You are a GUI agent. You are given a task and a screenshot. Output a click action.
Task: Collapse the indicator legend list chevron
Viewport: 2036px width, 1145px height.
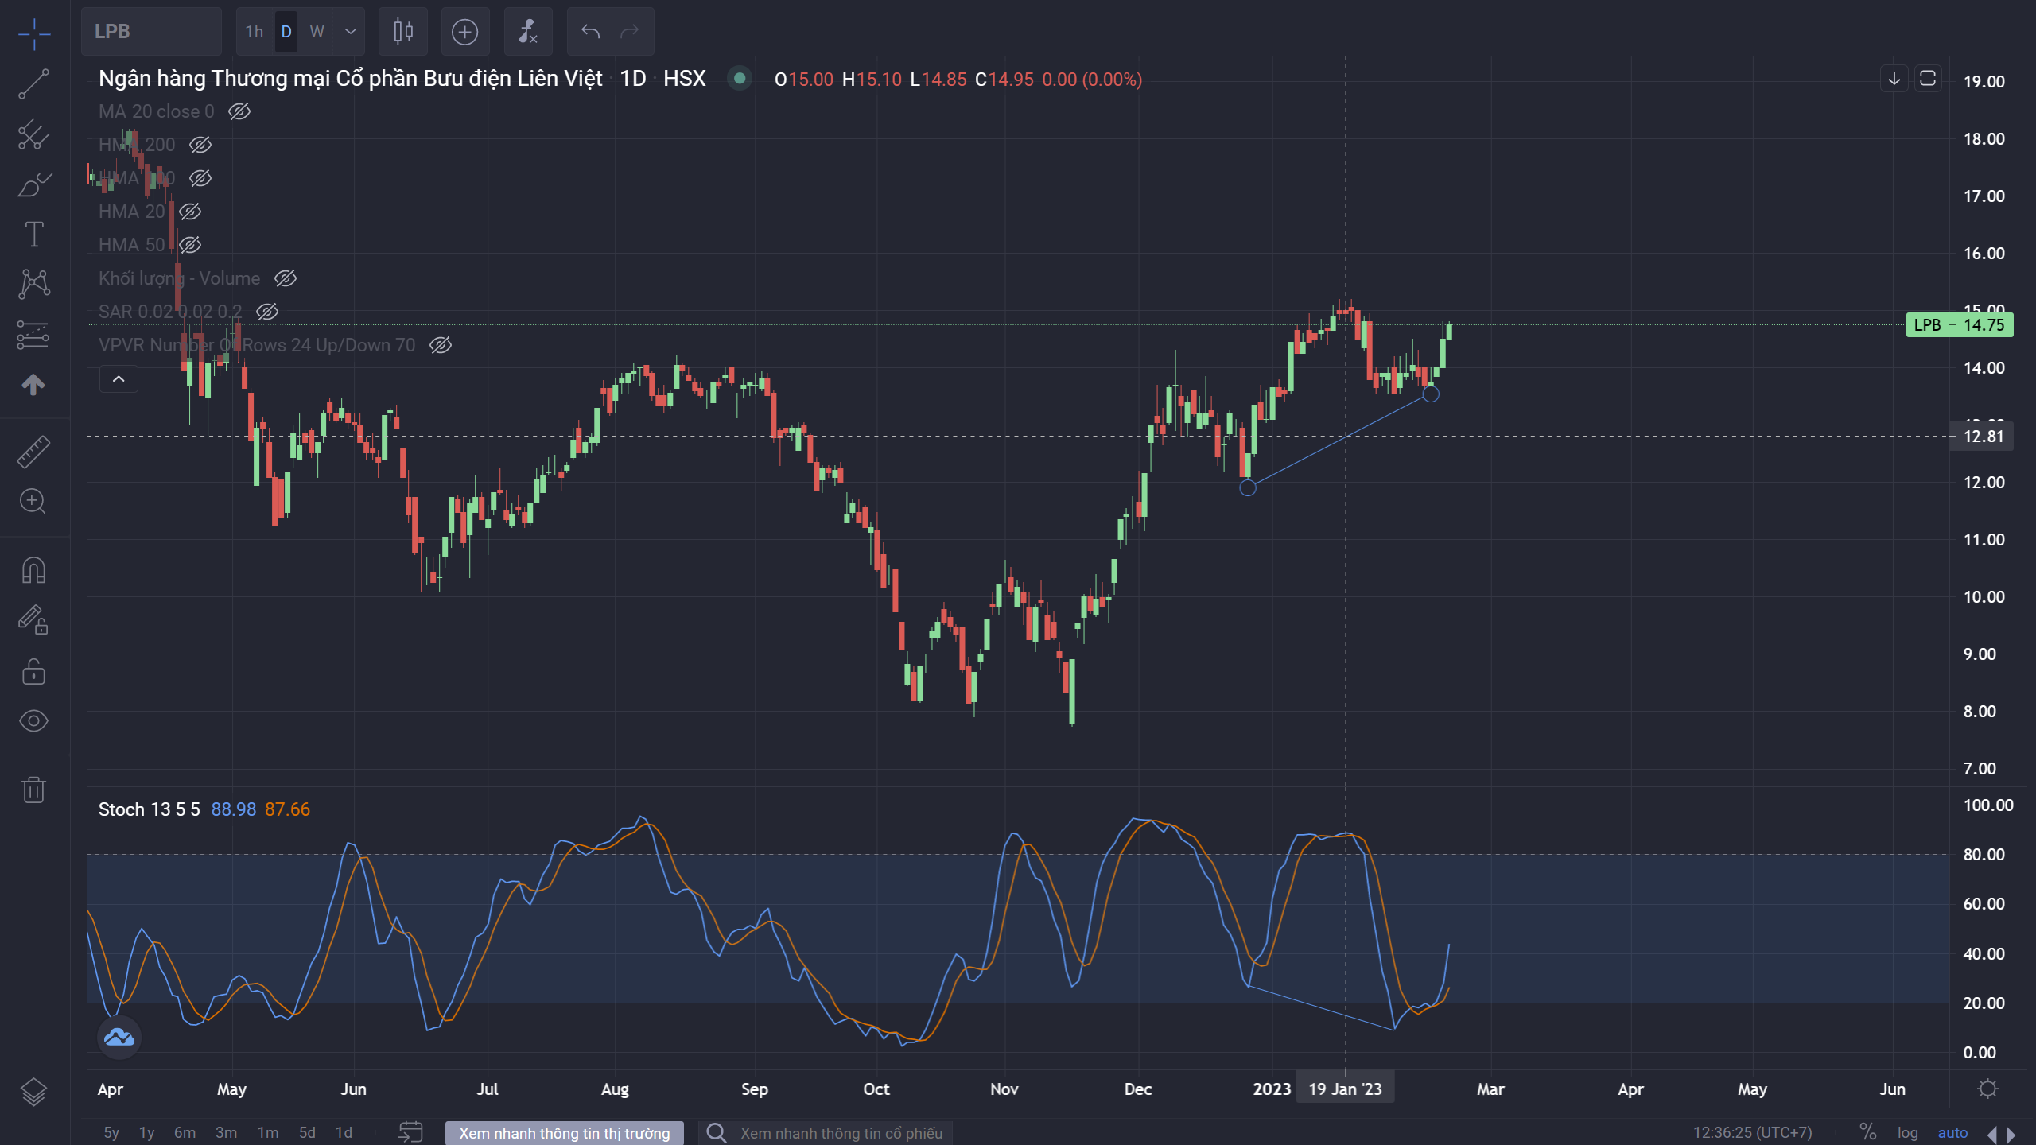coord(119,379)
